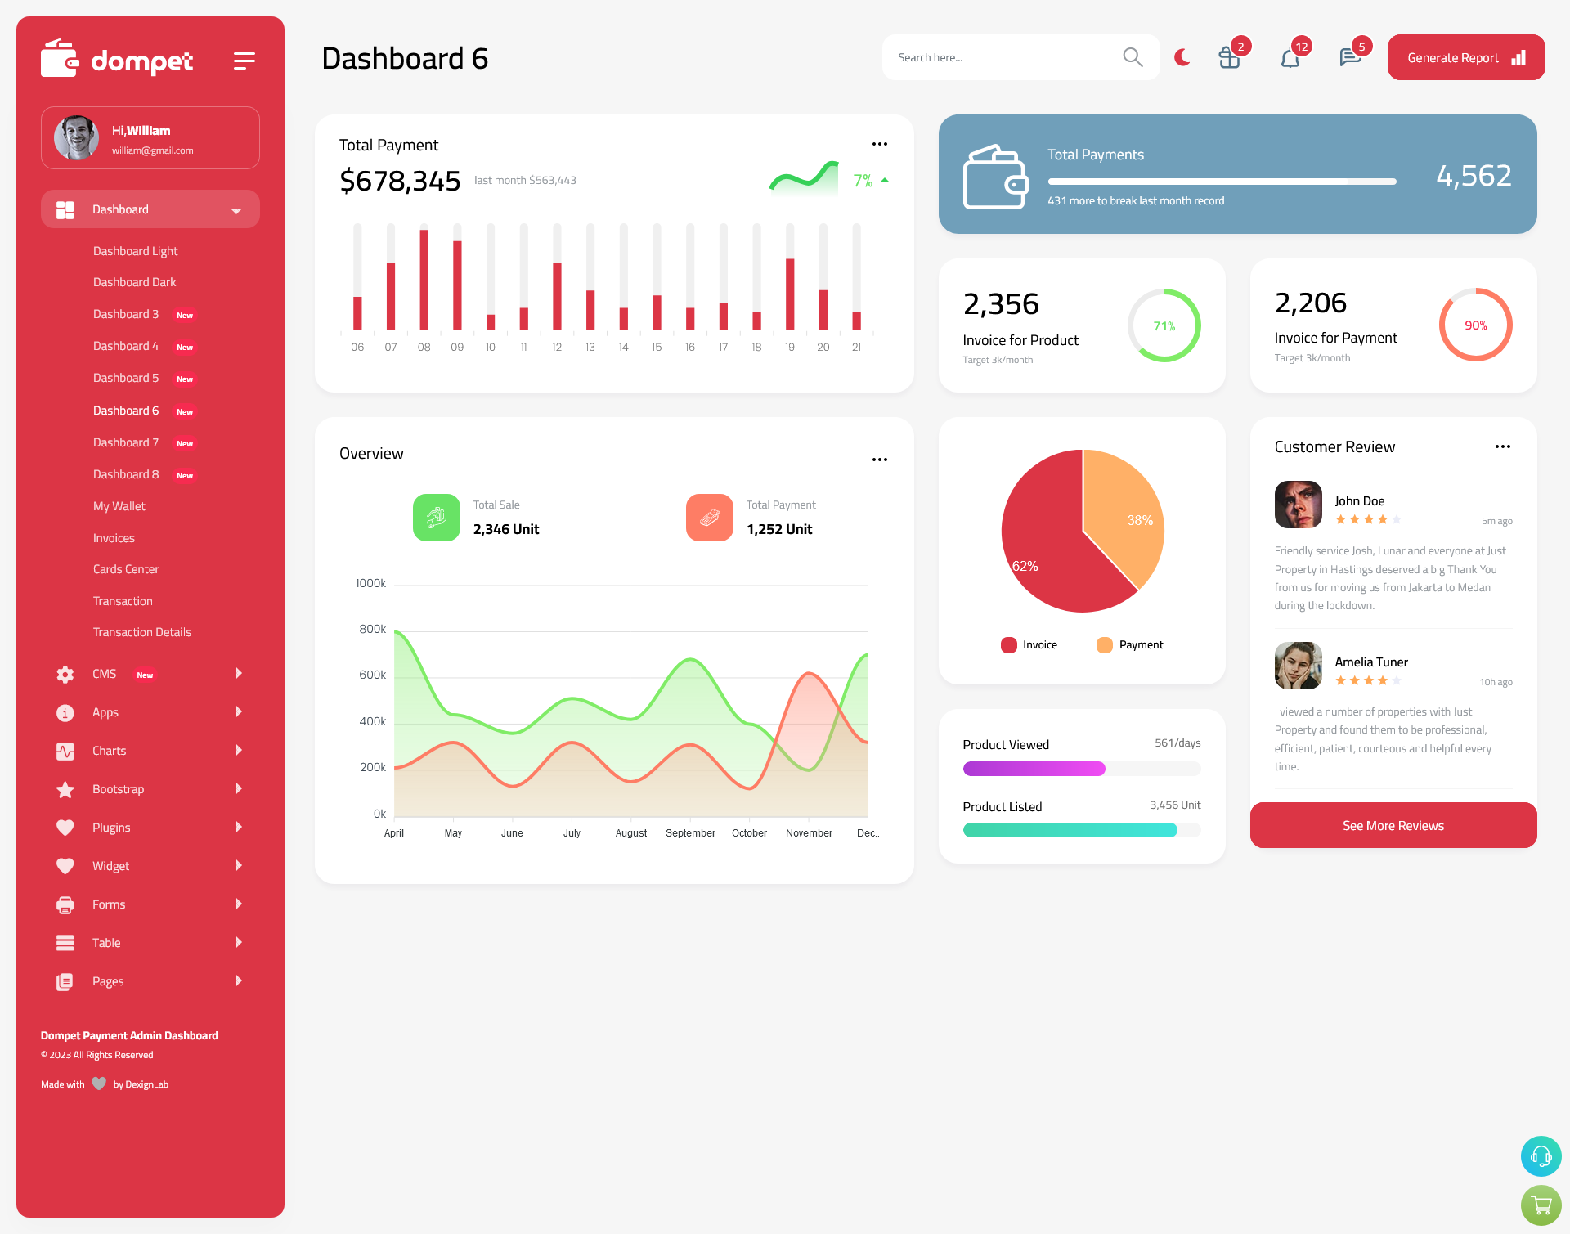
Task: Click the dark mode toggle moon icon
Action: (x=1182, y=57)
